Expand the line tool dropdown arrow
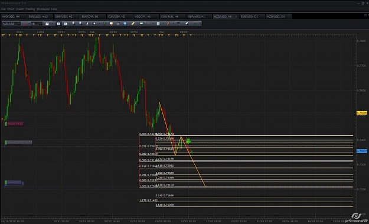This screenshot has width=369, height=224. point(174,24)
